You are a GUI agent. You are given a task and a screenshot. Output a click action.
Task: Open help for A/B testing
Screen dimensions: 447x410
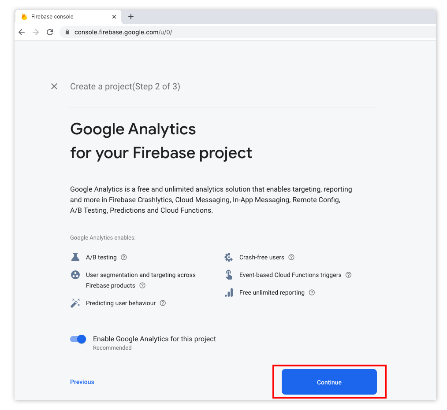tap(124, 257)
